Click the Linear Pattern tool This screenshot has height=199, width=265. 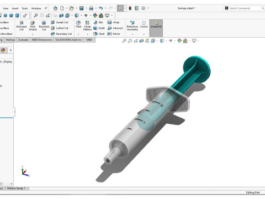pos(87,25)
